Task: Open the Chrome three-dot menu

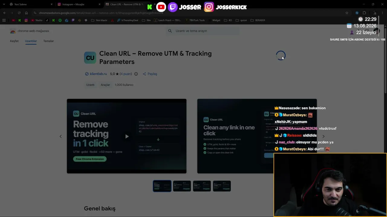Action: (x=382, y=13)
